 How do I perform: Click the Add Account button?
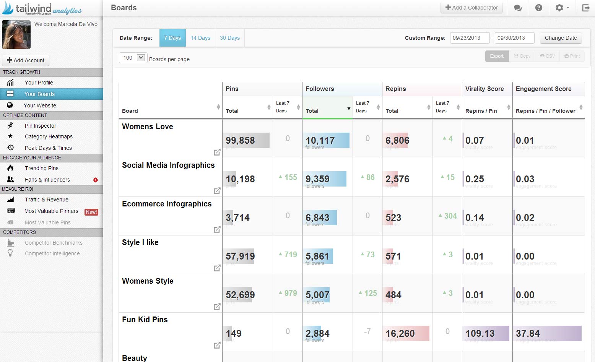click(x=26, y=60)
